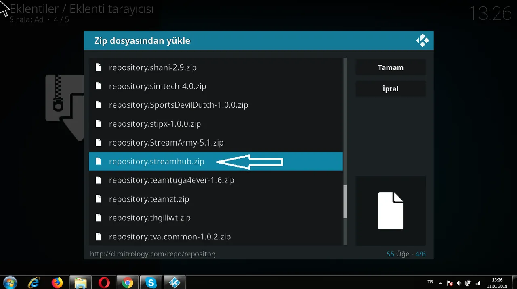Image resolution: width=517 pixels, height=289 pixels.
Task: Open File Explorer from taskbar
Action: tap(81, 283)
